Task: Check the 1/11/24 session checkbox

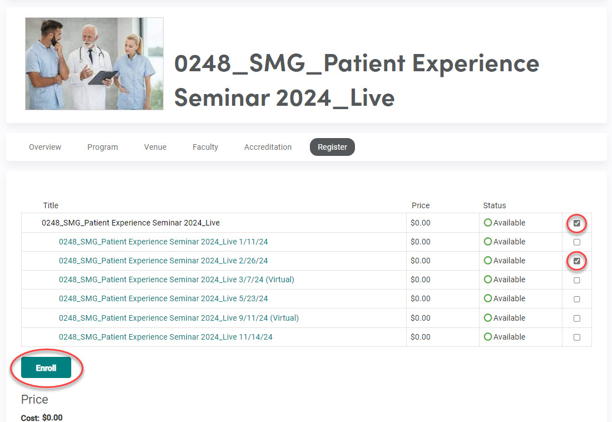Action: [576, 242]
